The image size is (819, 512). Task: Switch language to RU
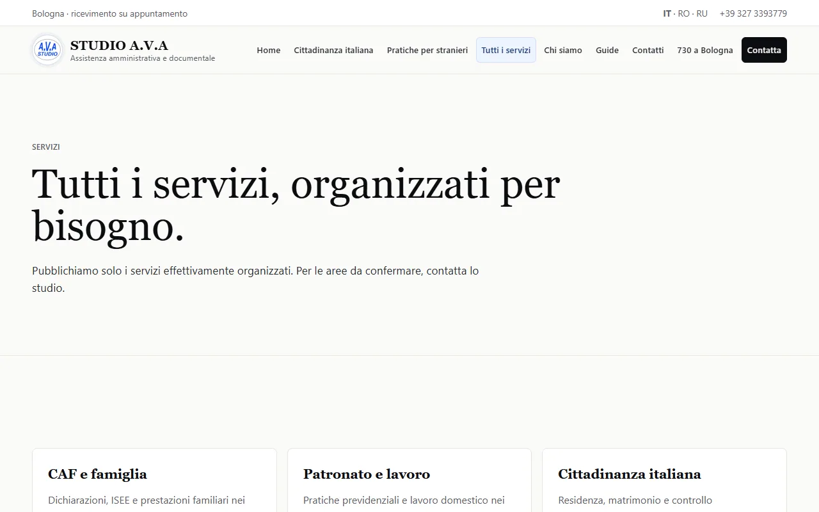[x=702, y=13]
